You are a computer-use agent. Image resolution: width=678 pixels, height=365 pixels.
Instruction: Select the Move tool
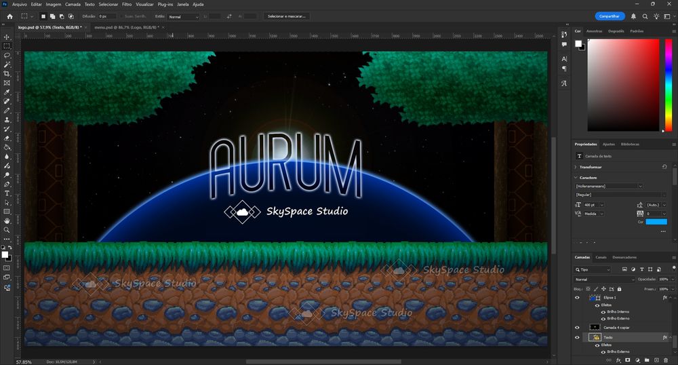click(7, 37)
